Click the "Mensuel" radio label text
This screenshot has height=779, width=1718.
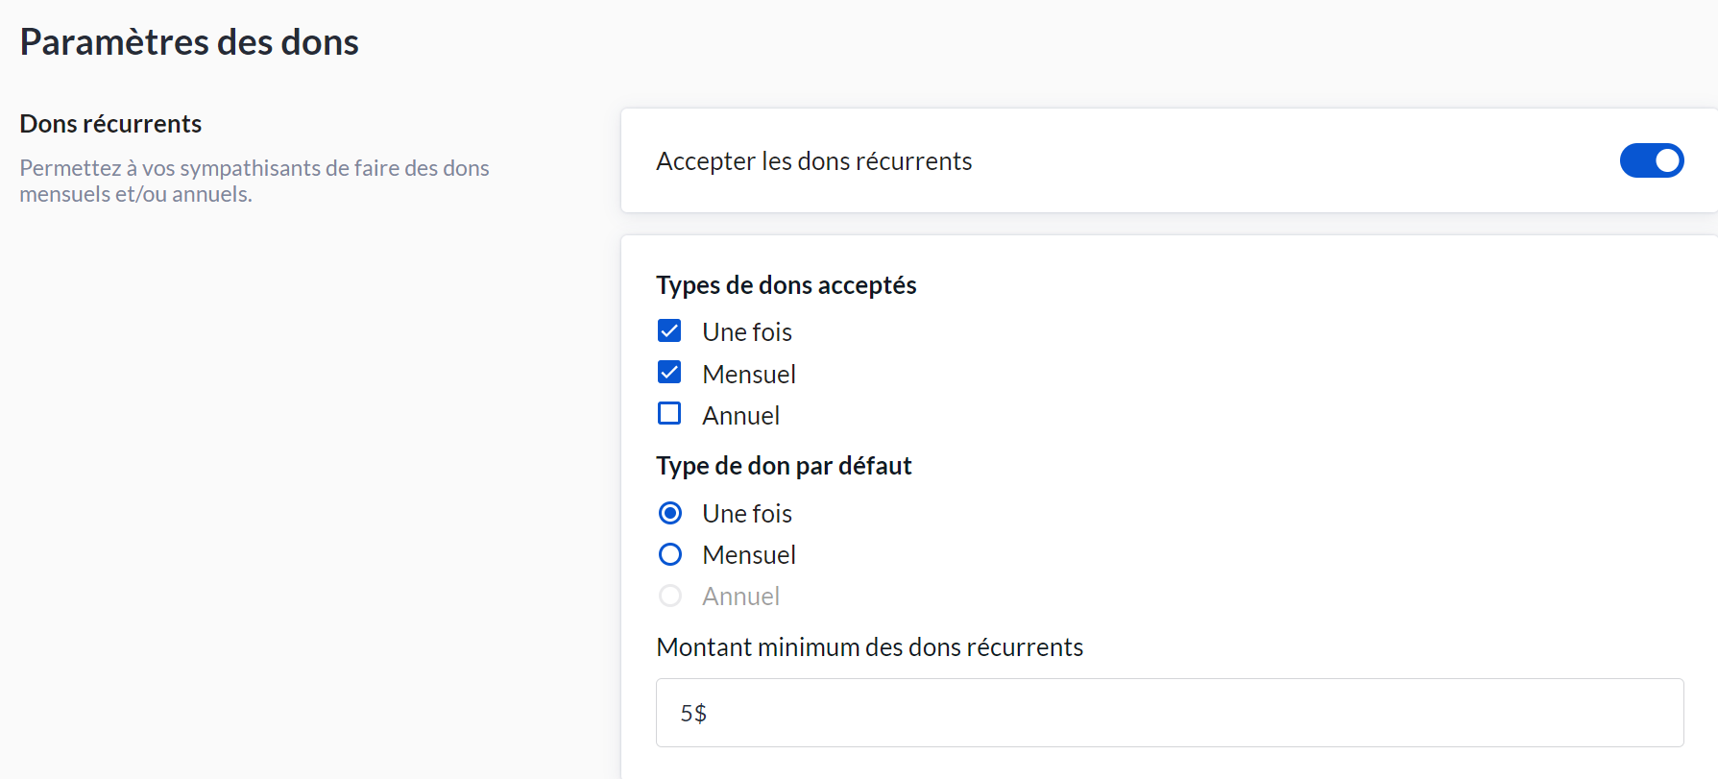pyautogui.click(x=748, y=555)
